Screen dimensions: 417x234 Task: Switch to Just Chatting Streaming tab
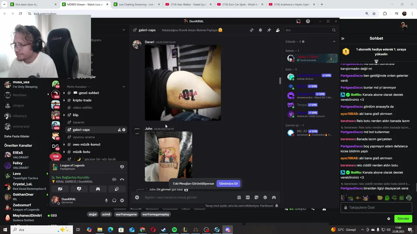137,5
